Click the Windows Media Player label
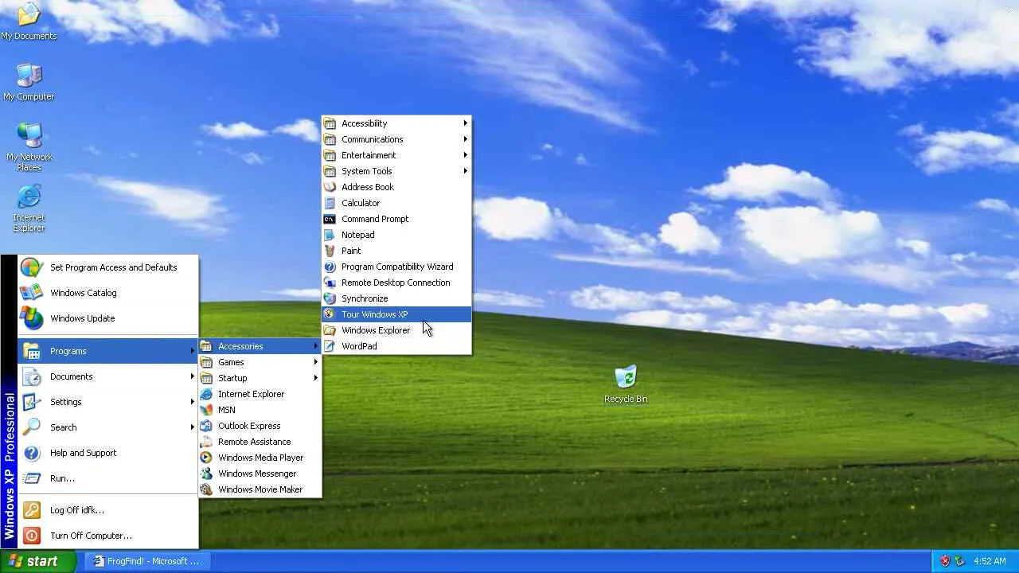1019x573 pixels. click(x=260, y=458)
